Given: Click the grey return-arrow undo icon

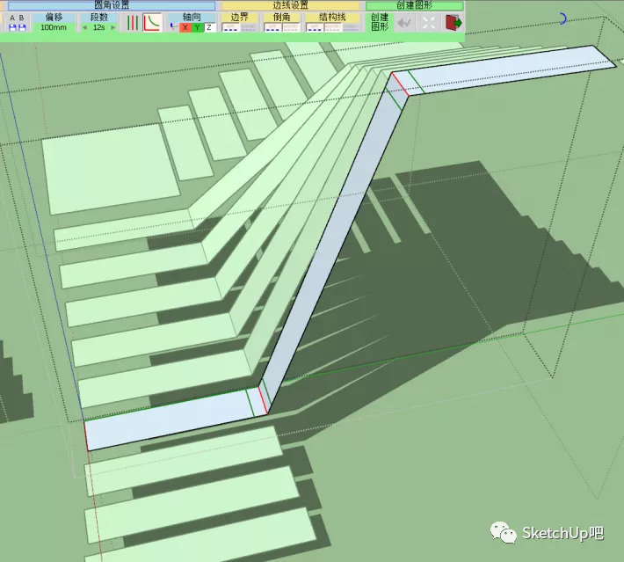Looking at the screenshot, I should pyautogui.click(x=403, y=23).
